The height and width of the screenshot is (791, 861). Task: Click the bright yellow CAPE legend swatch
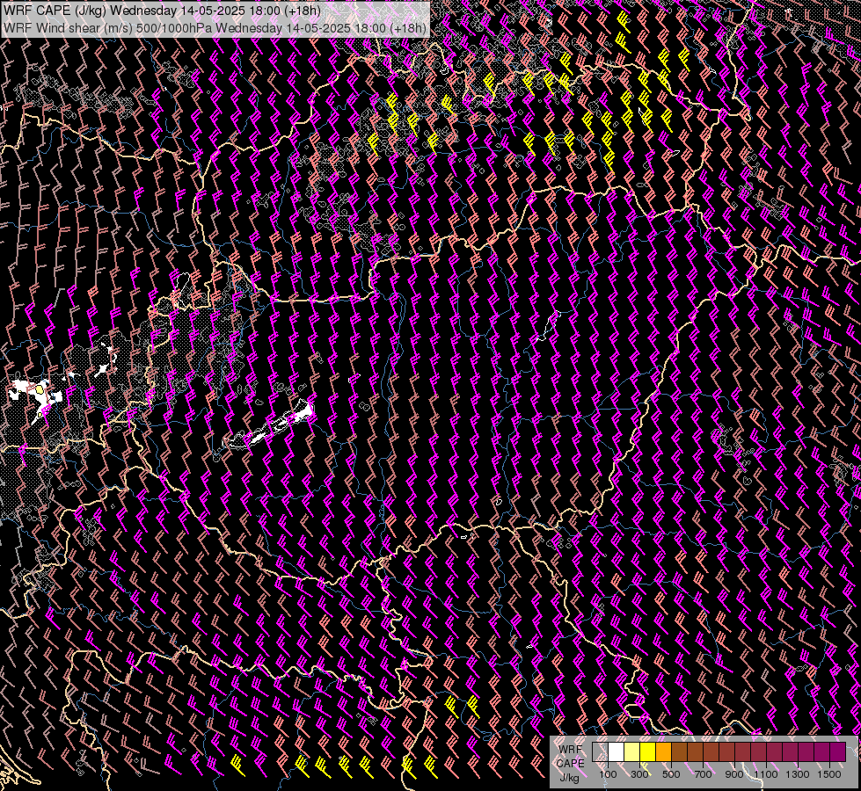click(x=647, y=751)
